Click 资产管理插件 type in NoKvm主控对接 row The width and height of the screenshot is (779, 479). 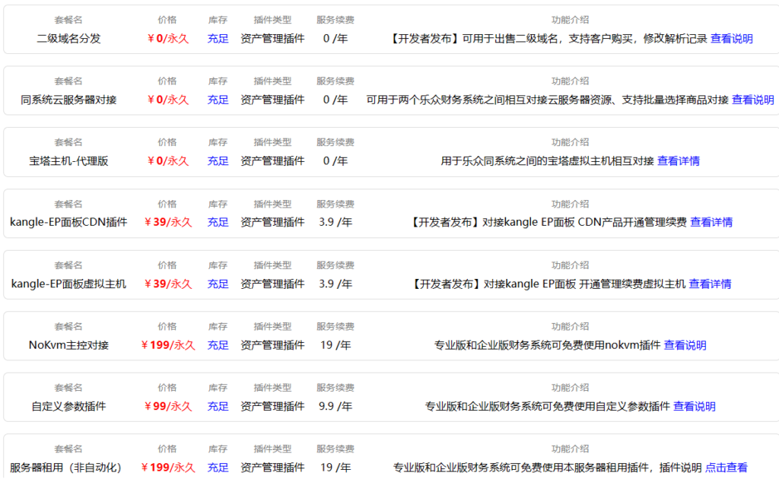(x=272, y=345)
